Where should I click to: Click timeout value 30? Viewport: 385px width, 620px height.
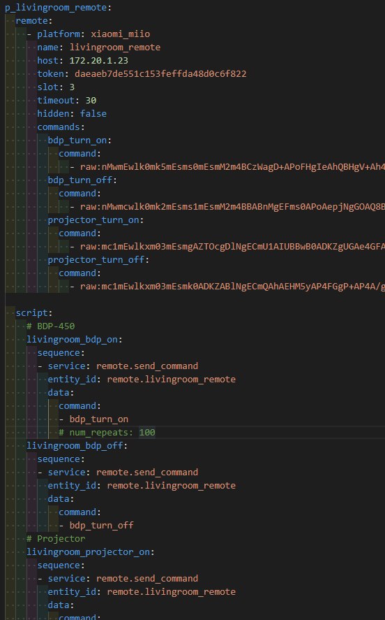(x=91, y=101)
